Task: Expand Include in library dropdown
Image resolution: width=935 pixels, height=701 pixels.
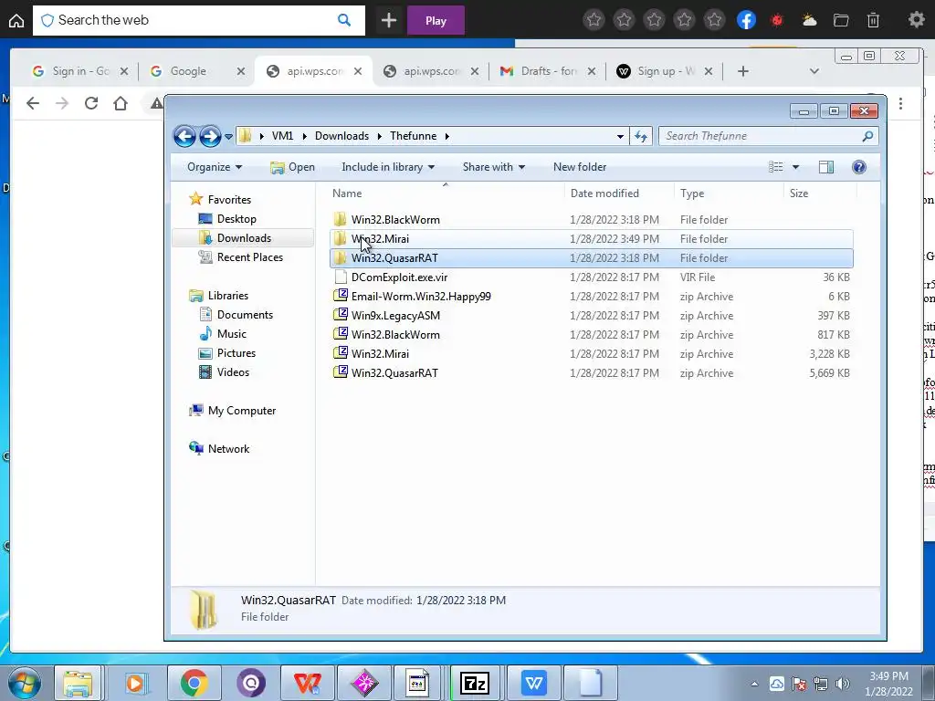Action: 388,167
